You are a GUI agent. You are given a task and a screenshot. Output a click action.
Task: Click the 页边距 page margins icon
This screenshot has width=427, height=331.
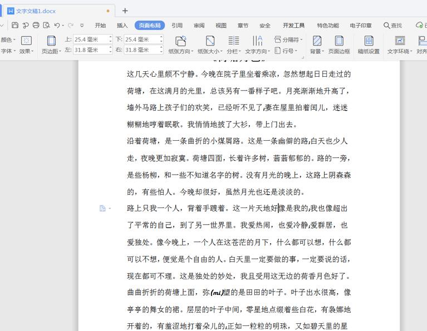[x=51, y=41]
